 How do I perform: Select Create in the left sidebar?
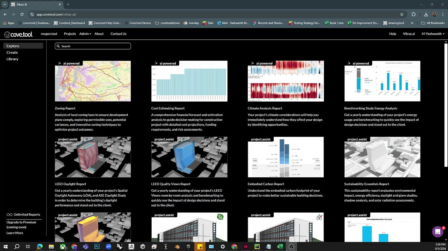pos(12,52)
